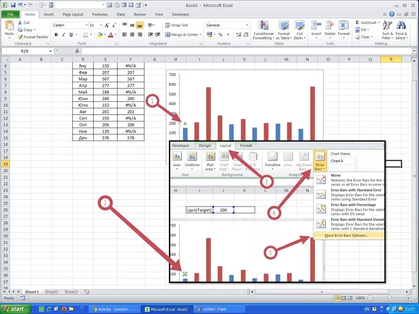Click the tall red March bar in chart

point(208,113)
